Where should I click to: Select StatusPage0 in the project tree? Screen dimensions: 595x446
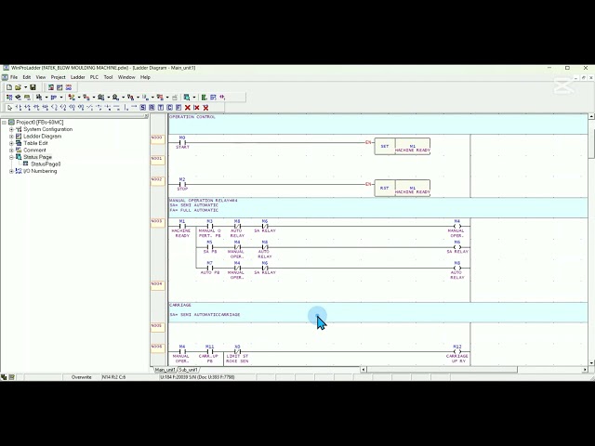(46, 164)
